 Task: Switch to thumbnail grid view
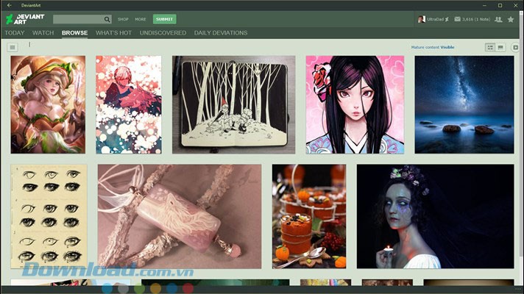tap(490, 47)
